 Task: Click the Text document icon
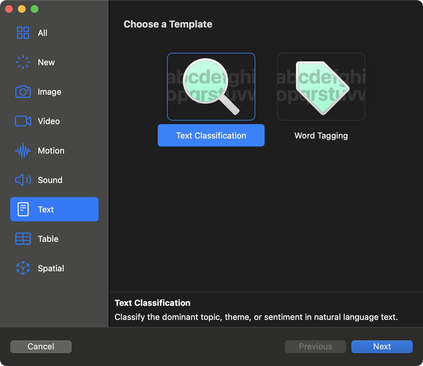23,209
